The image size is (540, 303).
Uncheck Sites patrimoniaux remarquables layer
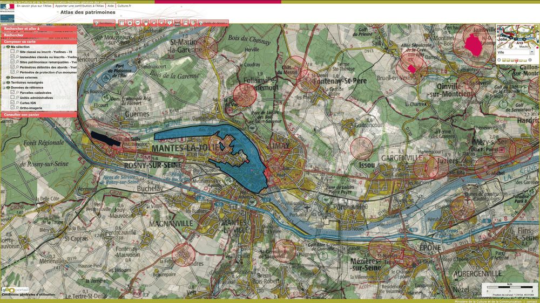click(13, 62)
